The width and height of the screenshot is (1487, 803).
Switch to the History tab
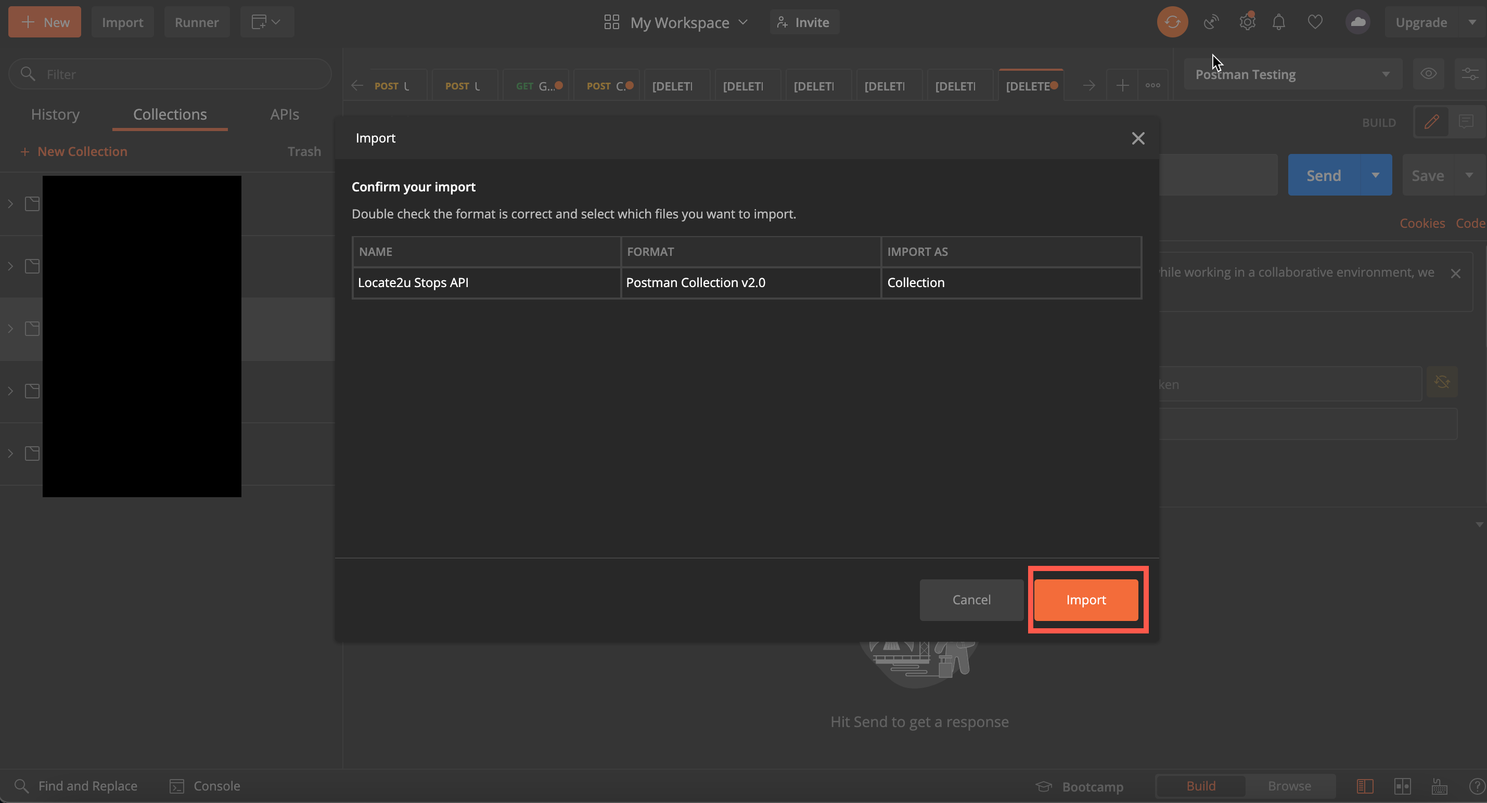pos(56,114)
